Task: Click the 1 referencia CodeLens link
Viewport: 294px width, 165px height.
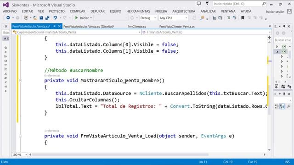Action: point(51,131)
